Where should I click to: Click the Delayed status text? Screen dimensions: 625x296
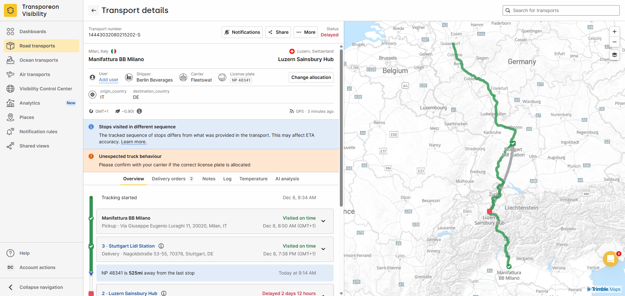click(329, 35)
